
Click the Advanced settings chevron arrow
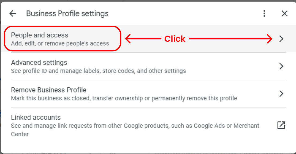(281, 66)
